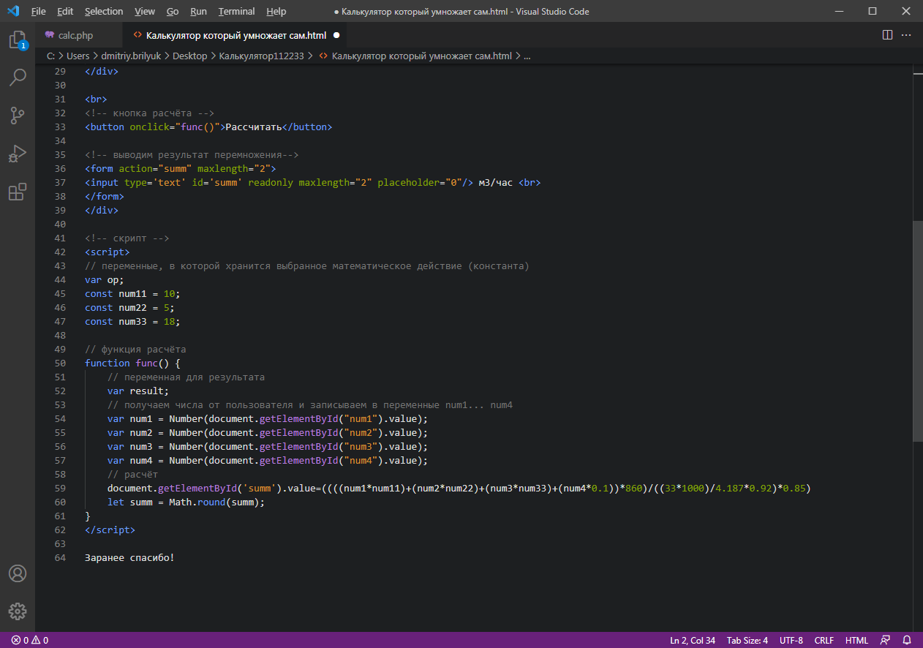The image size is (923, 648).
Task: Click the calc.php file type icon
Action: point(50,35)
